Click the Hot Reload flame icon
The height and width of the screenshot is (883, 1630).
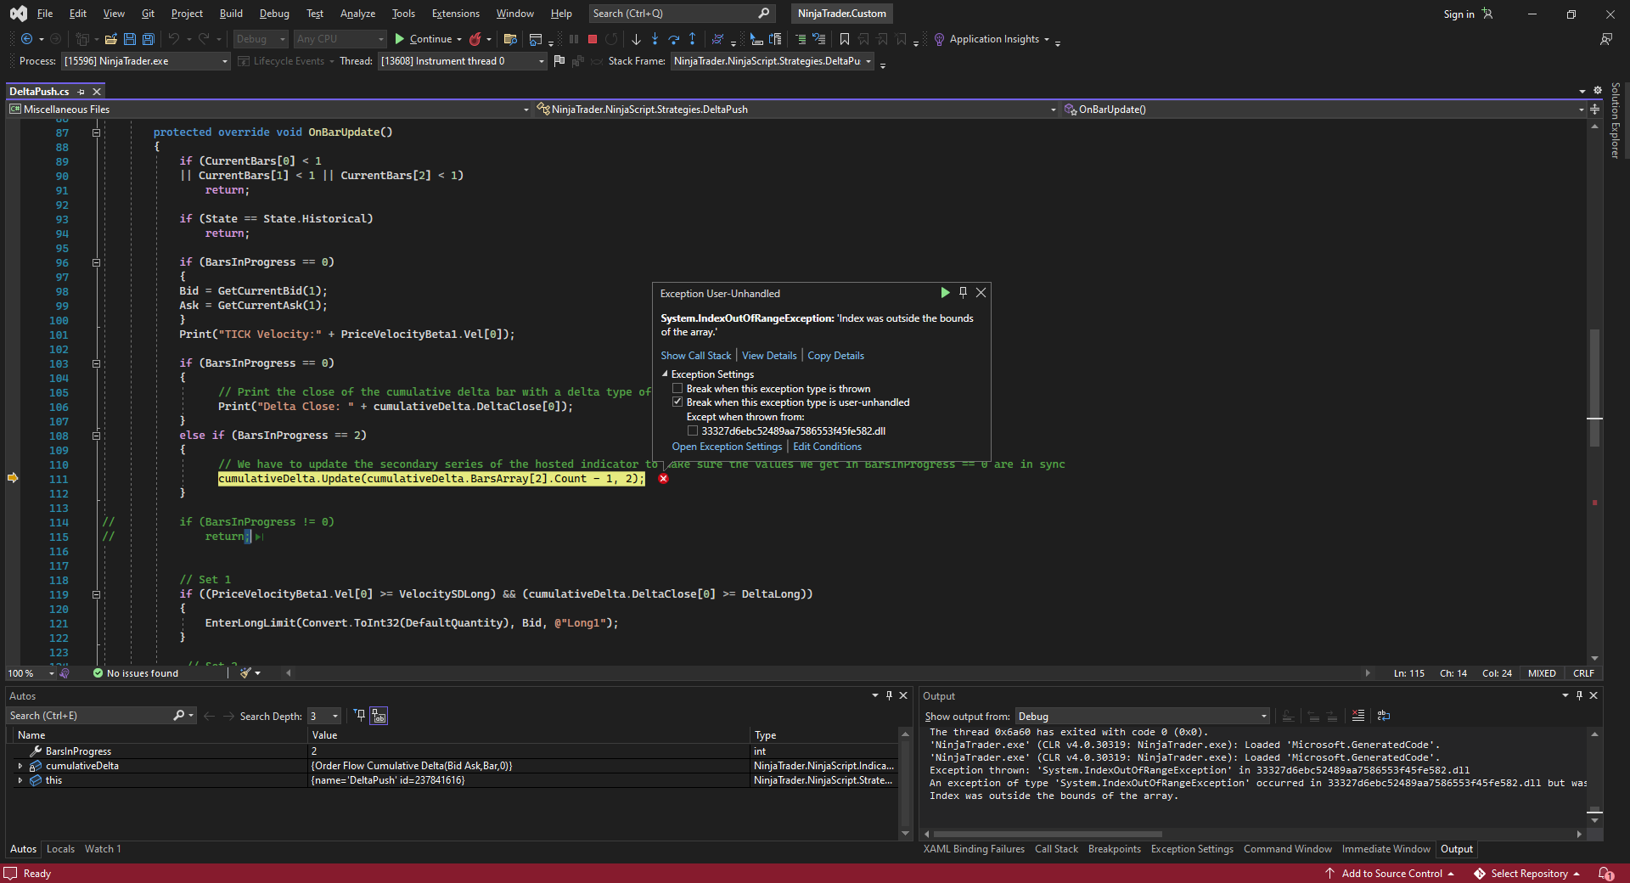click(475, 39)
